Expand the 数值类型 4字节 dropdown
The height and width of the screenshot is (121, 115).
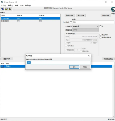coord(85,30)
